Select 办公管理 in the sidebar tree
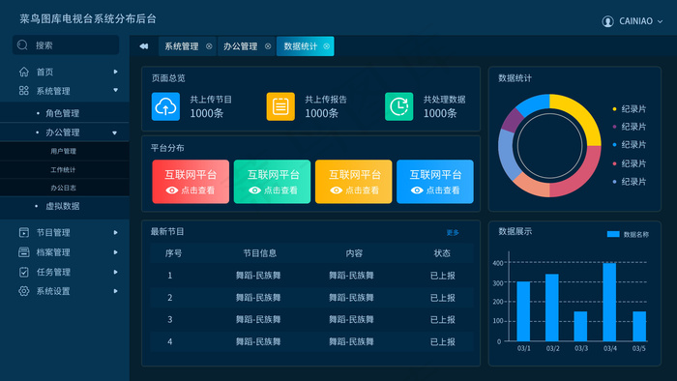This screenshot has height=381, width=677. [x=63, y=132]
